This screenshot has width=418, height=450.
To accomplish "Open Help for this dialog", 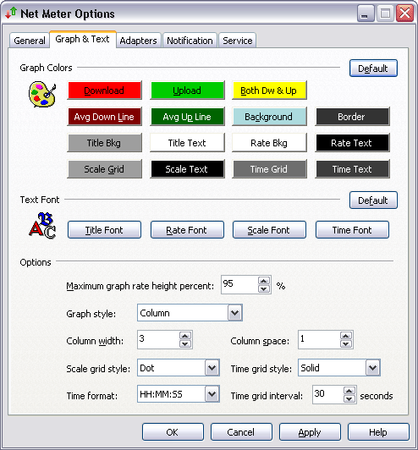I will coord(379,432).
